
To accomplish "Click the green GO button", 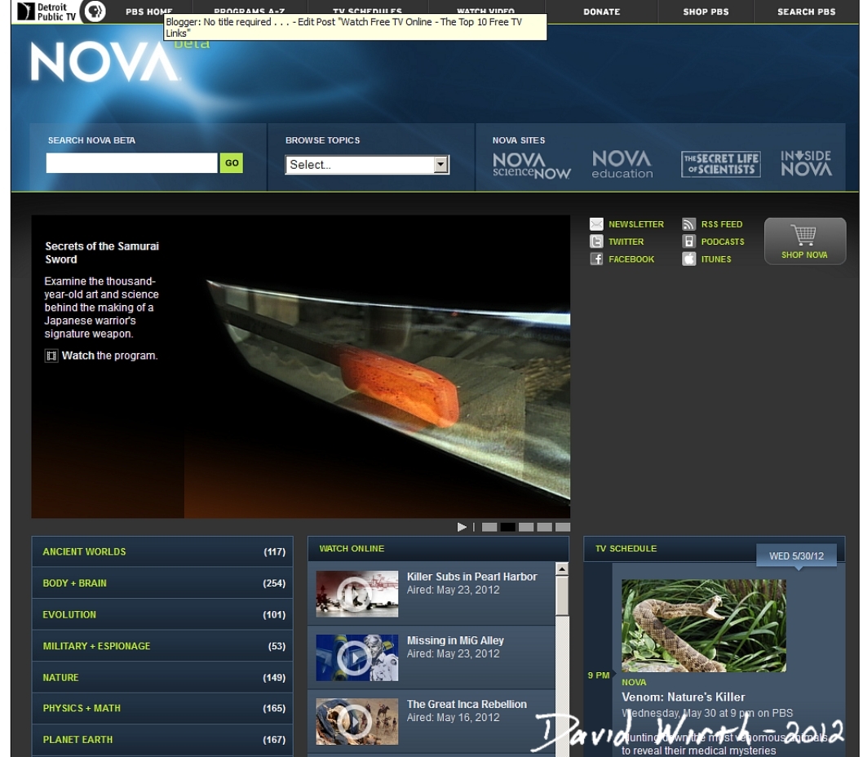I will pos(232,163).
